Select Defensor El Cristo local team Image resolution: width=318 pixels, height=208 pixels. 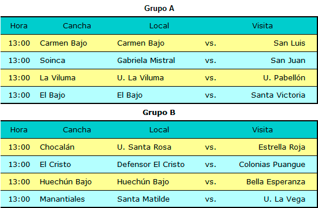click(151, 164)
